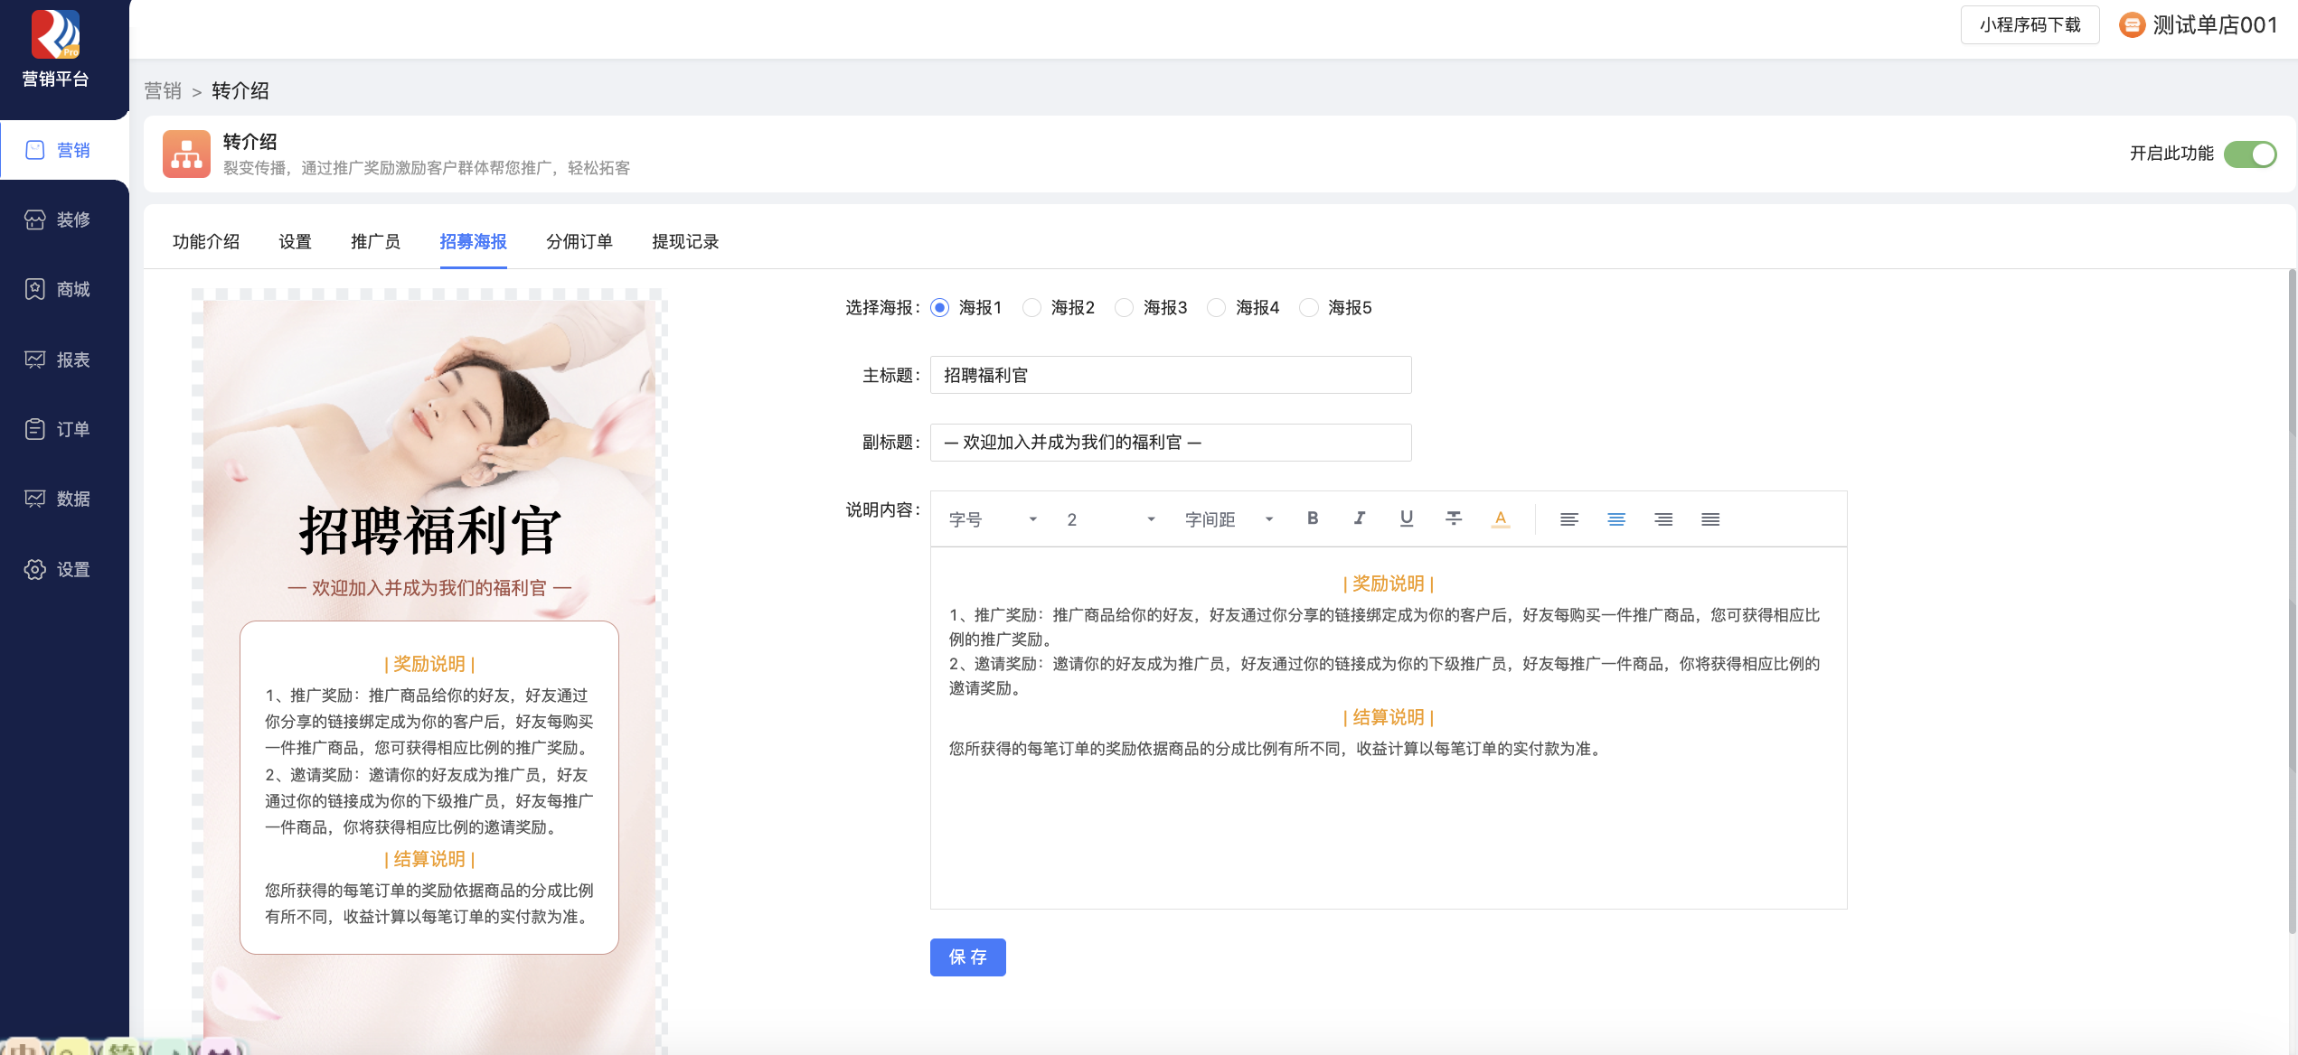
Task: Align text right in editor
Action: click(1663, 519)
